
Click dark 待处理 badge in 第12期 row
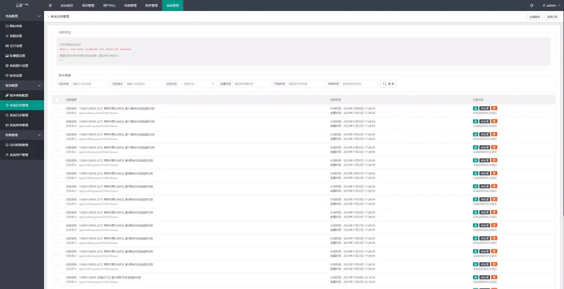pyautogui.click(x=485, y=121)
